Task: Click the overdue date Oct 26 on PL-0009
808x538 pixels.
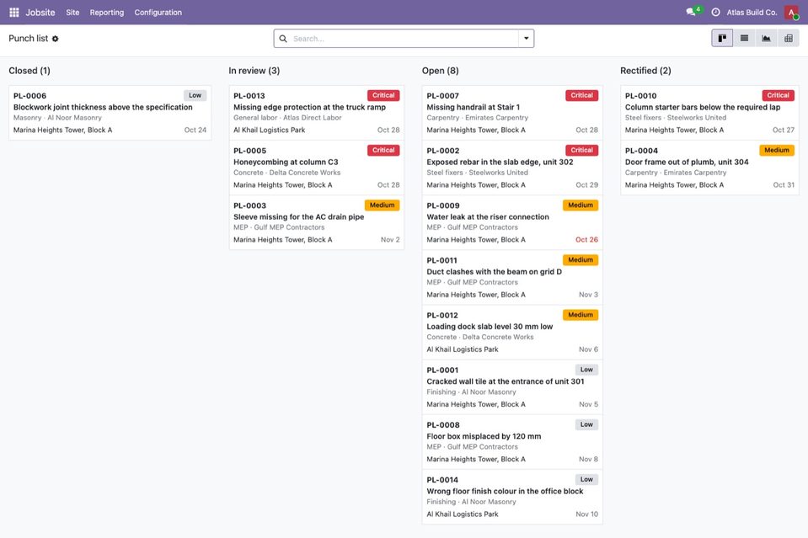Action: (x=586, y=239)
